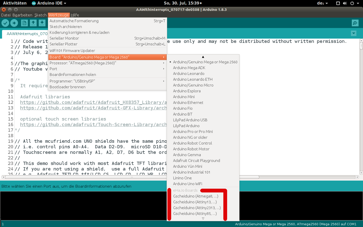Expand the Programmer USBtinyISP submenu

[107, 81]
